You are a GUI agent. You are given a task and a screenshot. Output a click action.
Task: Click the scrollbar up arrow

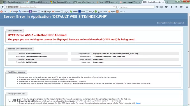click(189, 15)
